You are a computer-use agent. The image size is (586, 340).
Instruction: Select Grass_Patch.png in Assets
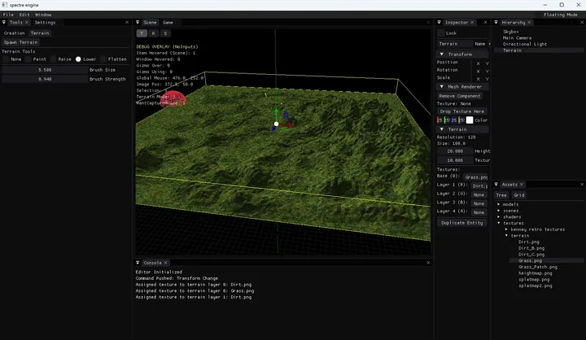click(x=538, y=267)
